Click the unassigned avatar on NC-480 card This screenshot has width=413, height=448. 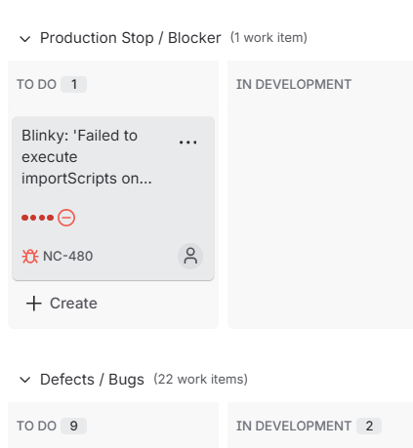pyautogui.click(x=190, y=256)
